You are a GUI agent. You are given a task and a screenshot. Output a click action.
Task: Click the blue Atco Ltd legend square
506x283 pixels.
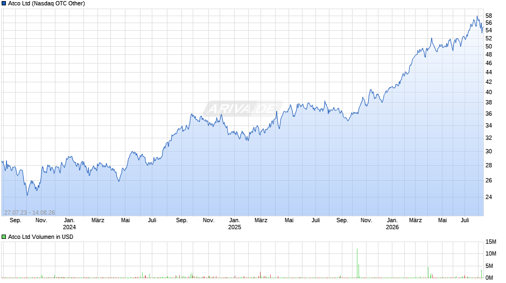coord(4,4)
